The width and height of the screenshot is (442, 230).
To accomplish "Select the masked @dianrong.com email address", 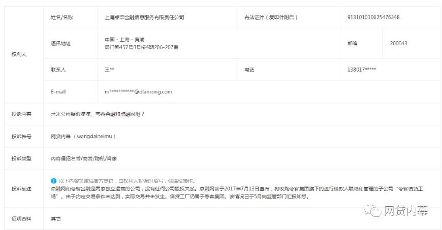I will tap(138, 92).
